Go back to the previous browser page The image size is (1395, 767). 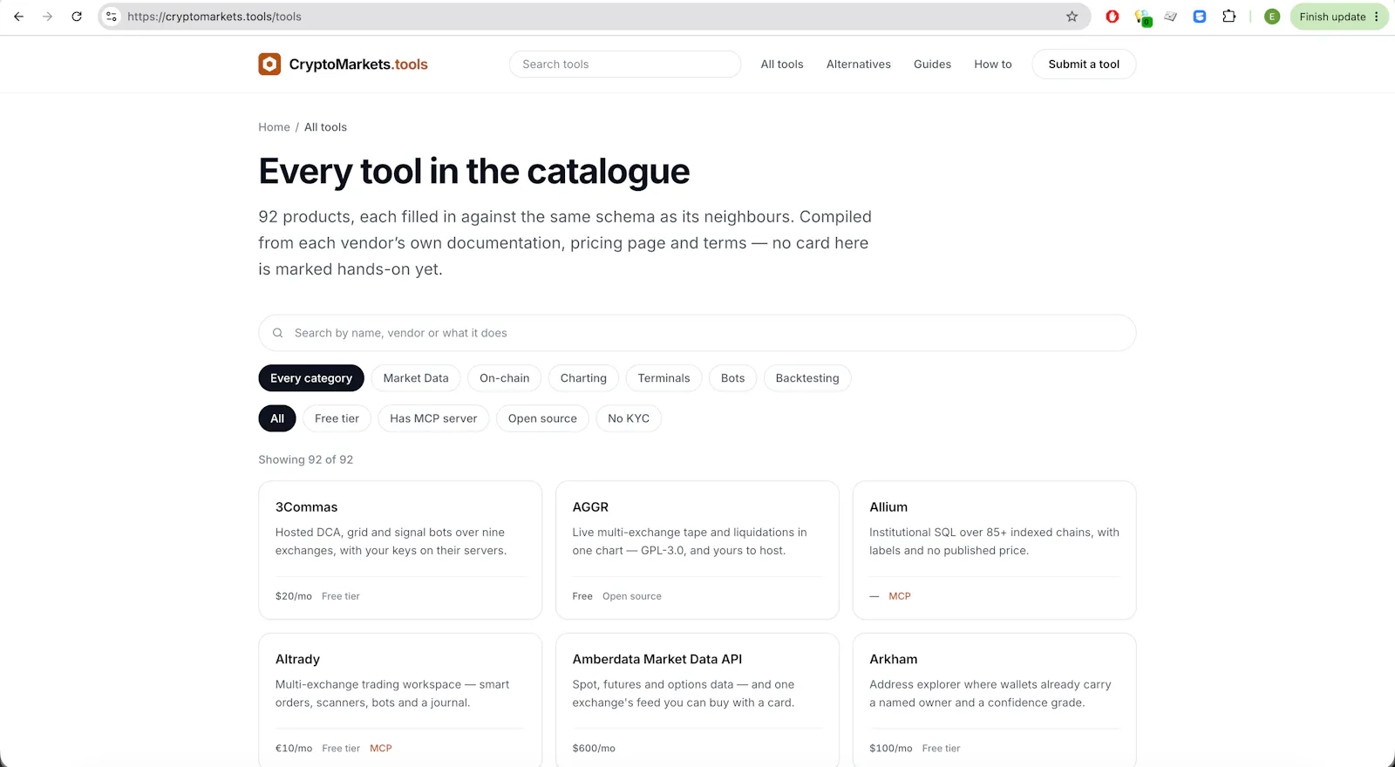[x=18, y=17]
